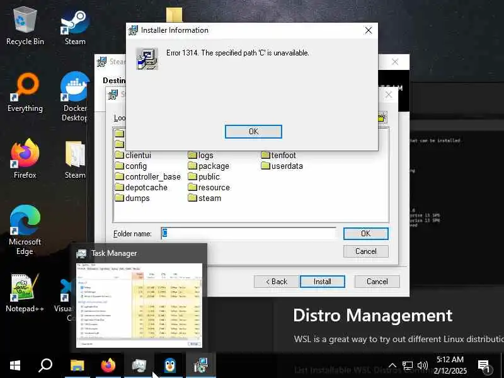Click OK in the Installer Information error dialog
Viewport: 504px width, 378px height.
253,132
